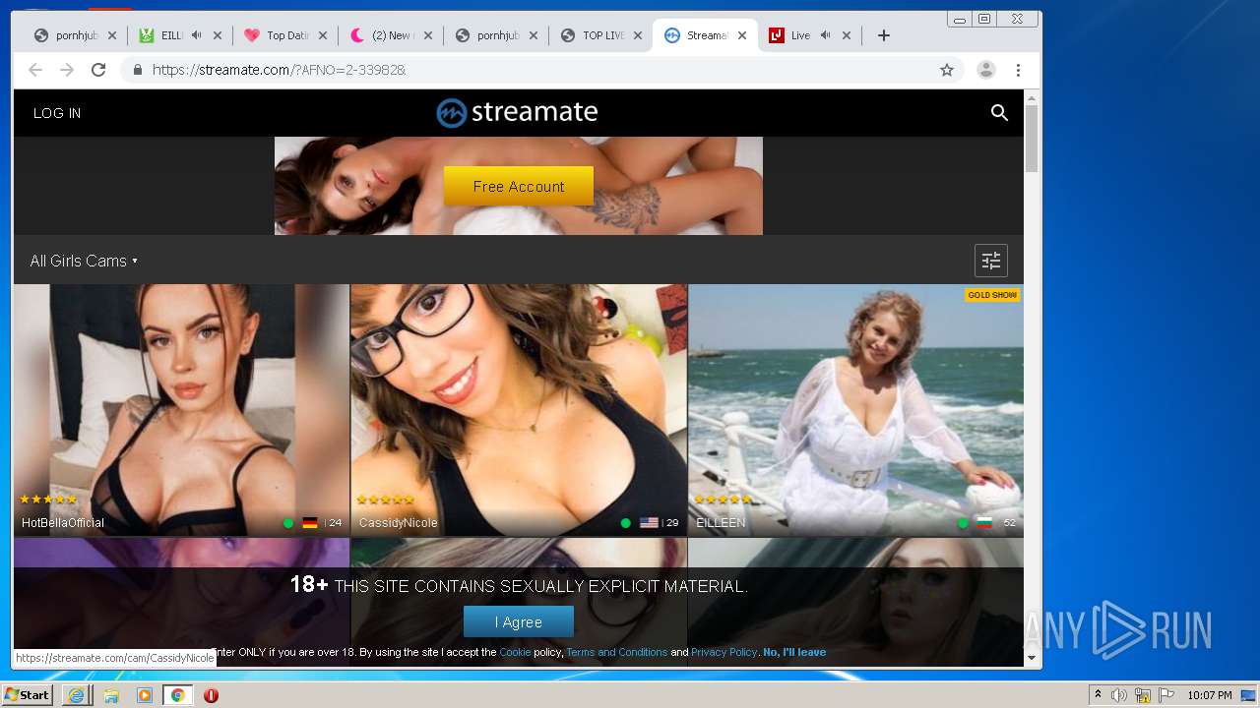This screenshot has width=1260, height=708.
Task: Go back to previous page
Action: 35,70
